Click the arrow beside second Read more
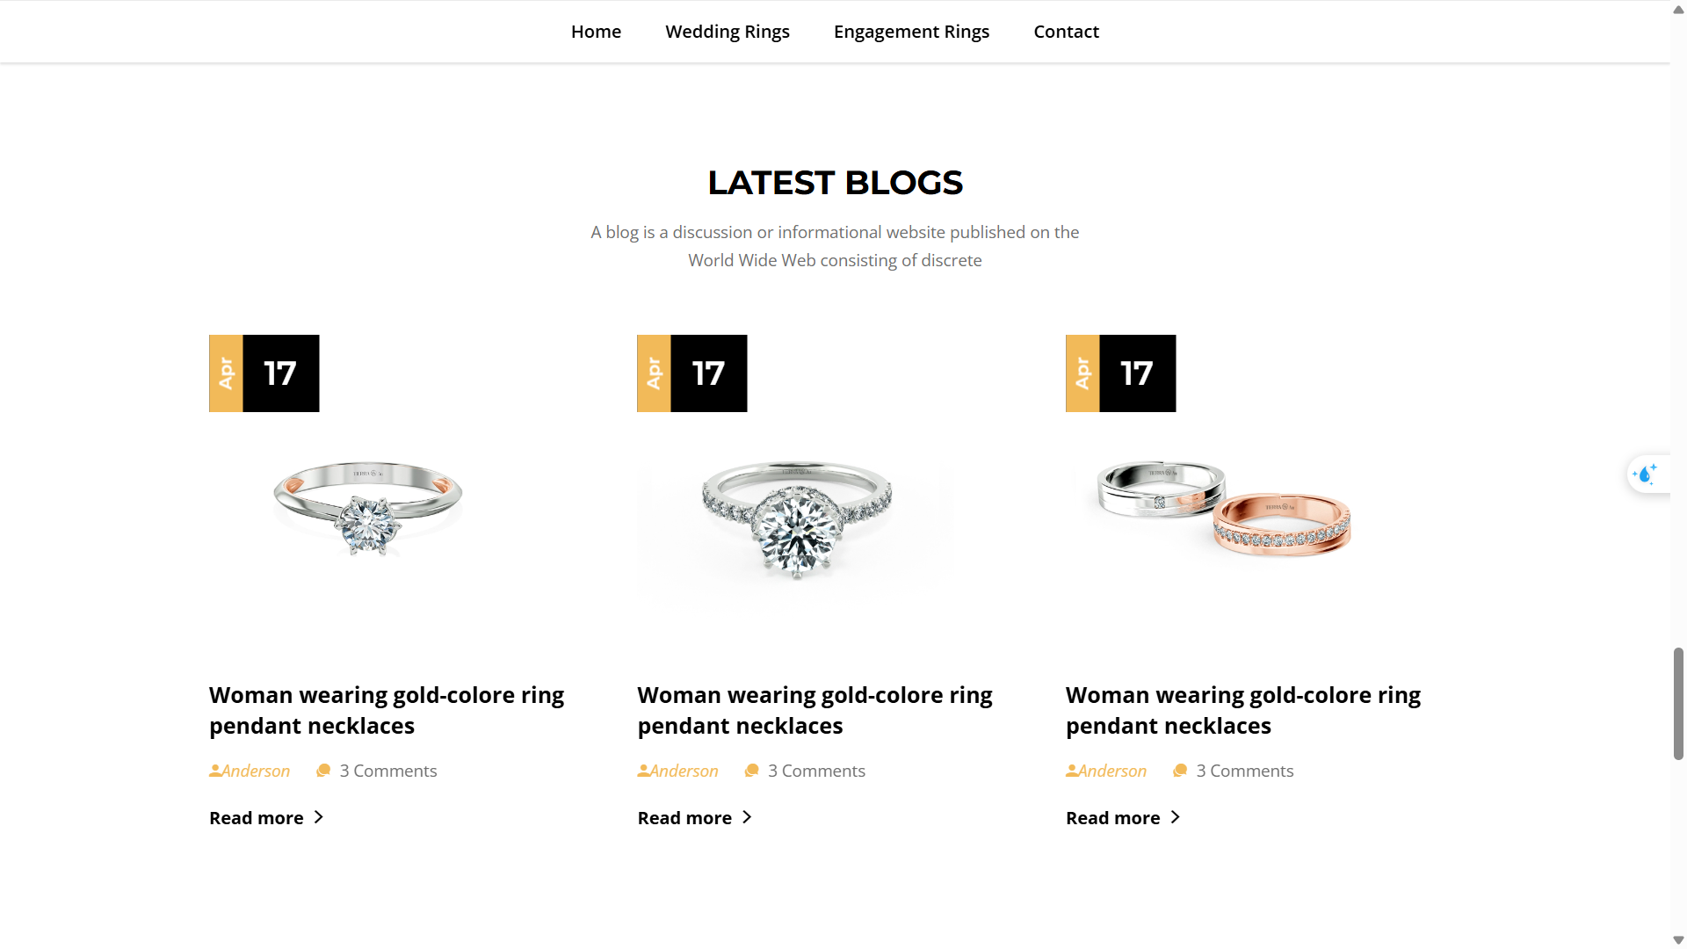The width and height of the screenshot is (1687, 949). coord(747,817)
